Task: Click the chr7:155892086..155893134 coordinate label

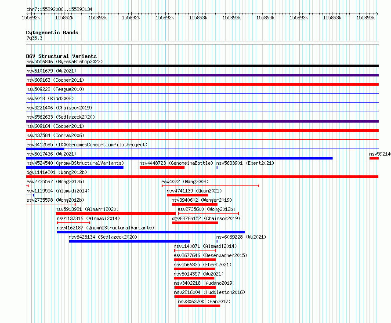Action: point(59,9)
